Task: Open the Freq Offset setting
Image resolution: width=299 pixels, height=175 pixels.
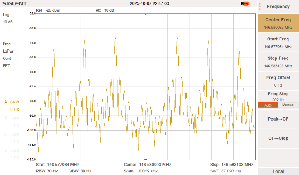Action: [x=278, y=81]
